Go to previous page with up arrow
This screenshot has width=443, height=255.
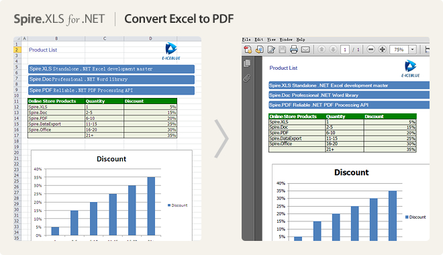pos(322,50)
